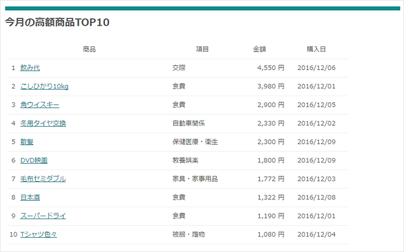The height and width of the screenshot is (252, 404).
Task: Click the 4,550 円 amount
Action: pyautogui.click(x=271, y=68)
